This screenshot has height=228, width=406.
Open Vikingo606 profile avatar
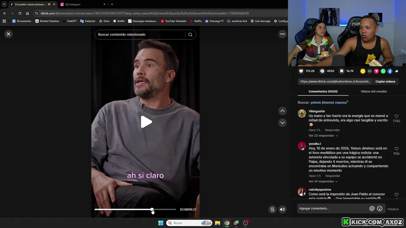click(x=302, y=113)
